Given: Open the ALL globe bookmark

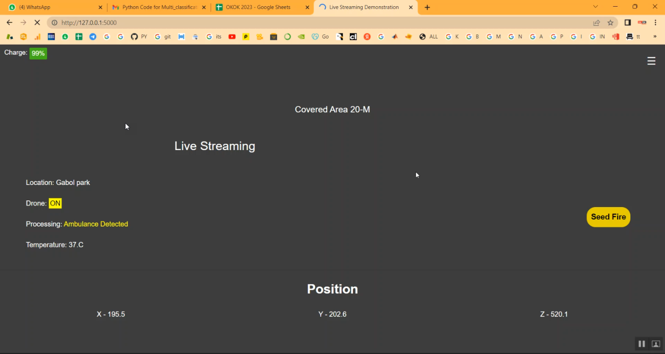Looking at the screenshot, I should pyautogui.click(x=429, y=37).
